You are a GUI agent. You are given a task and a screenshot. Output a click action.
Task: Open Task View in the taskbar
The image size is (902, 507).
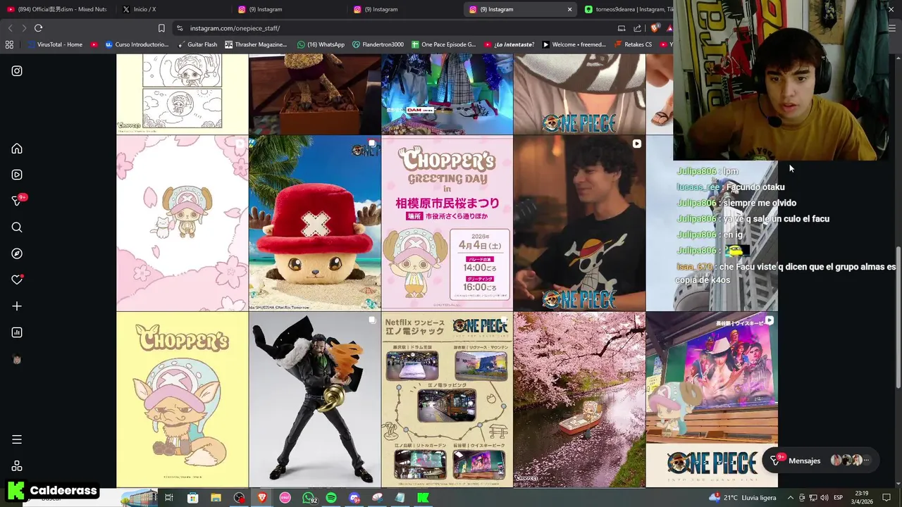point(169,498)
